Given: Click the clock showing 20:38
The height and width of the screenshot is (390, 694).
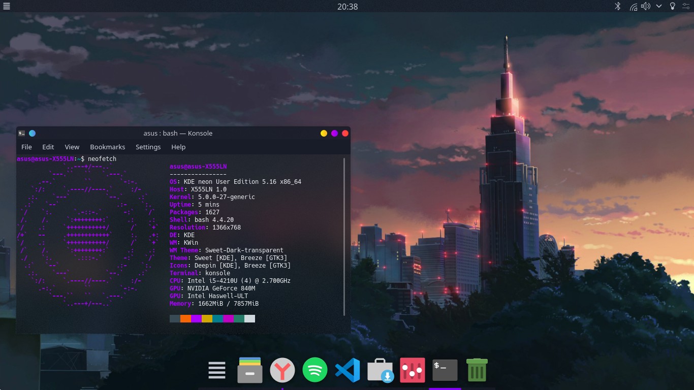Looking at the screenshot, I should [x=348, y=7].
